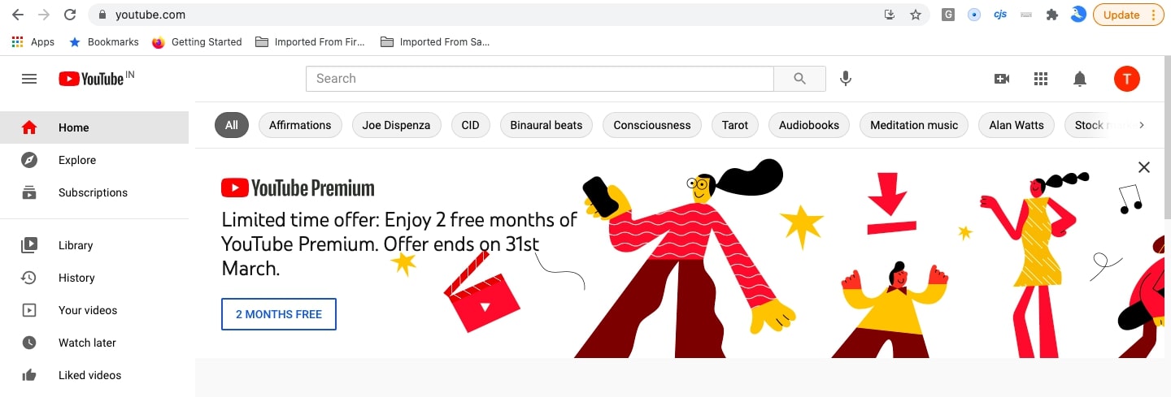
Task: Click into the Search input field
Action: pos(540,79)
